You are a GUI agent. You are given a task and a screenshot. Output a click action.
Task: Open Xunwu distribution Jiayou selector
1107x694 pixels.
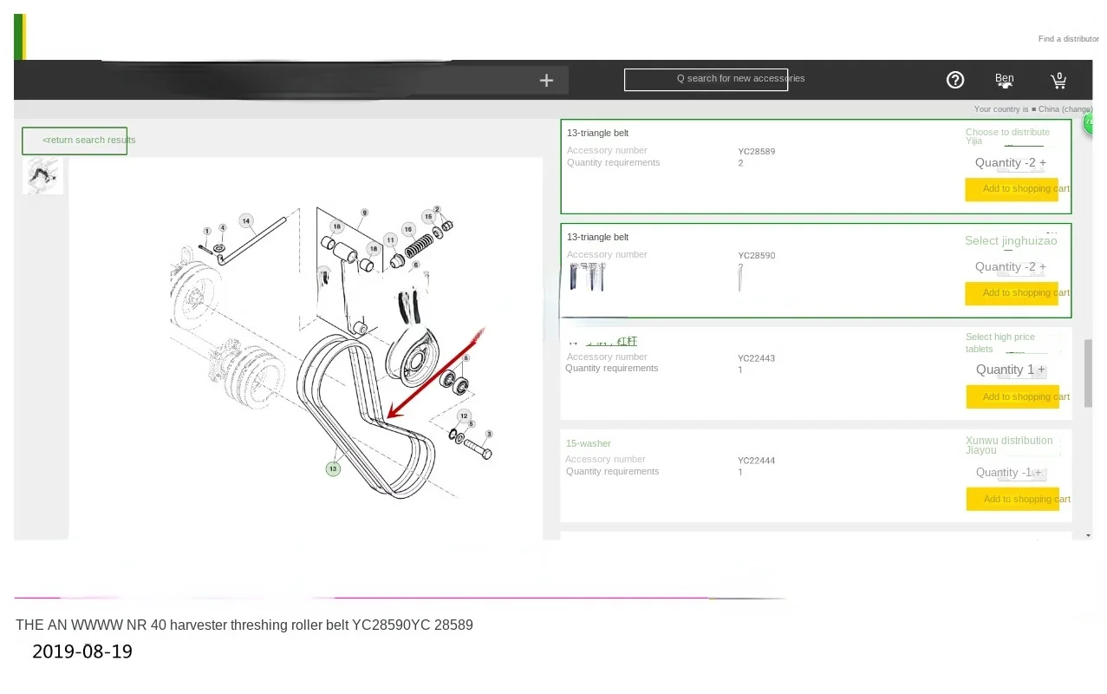[1009, 445]
